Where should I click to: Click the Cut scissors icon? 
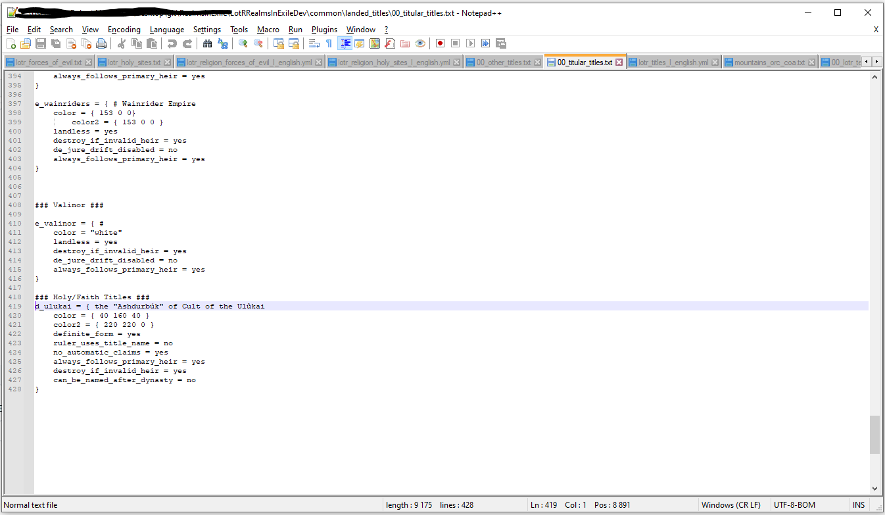(x=122, y=43)
